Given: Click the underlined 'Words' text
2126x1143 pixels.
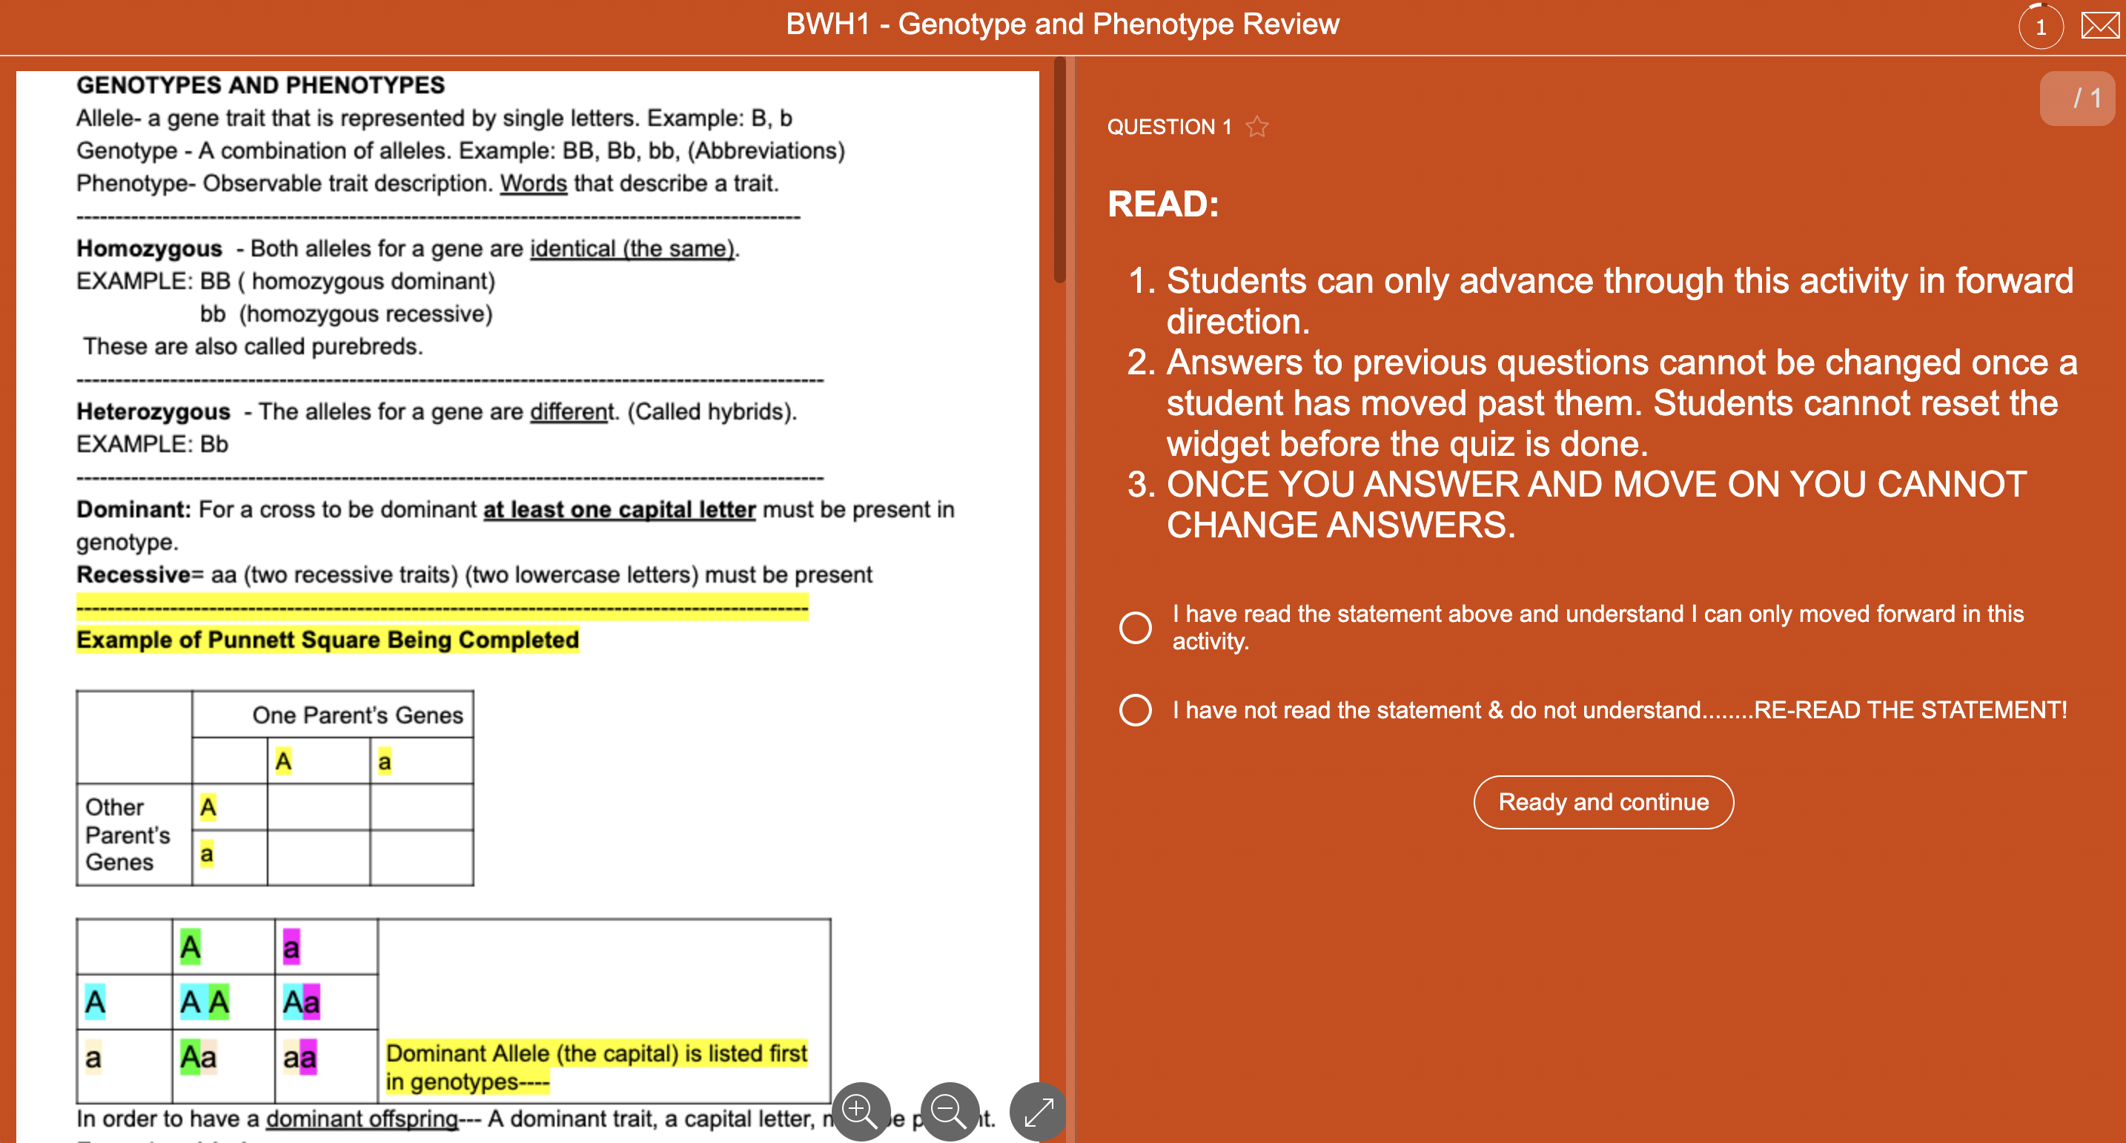Looking at the screenshot, I should pos(533,183).
